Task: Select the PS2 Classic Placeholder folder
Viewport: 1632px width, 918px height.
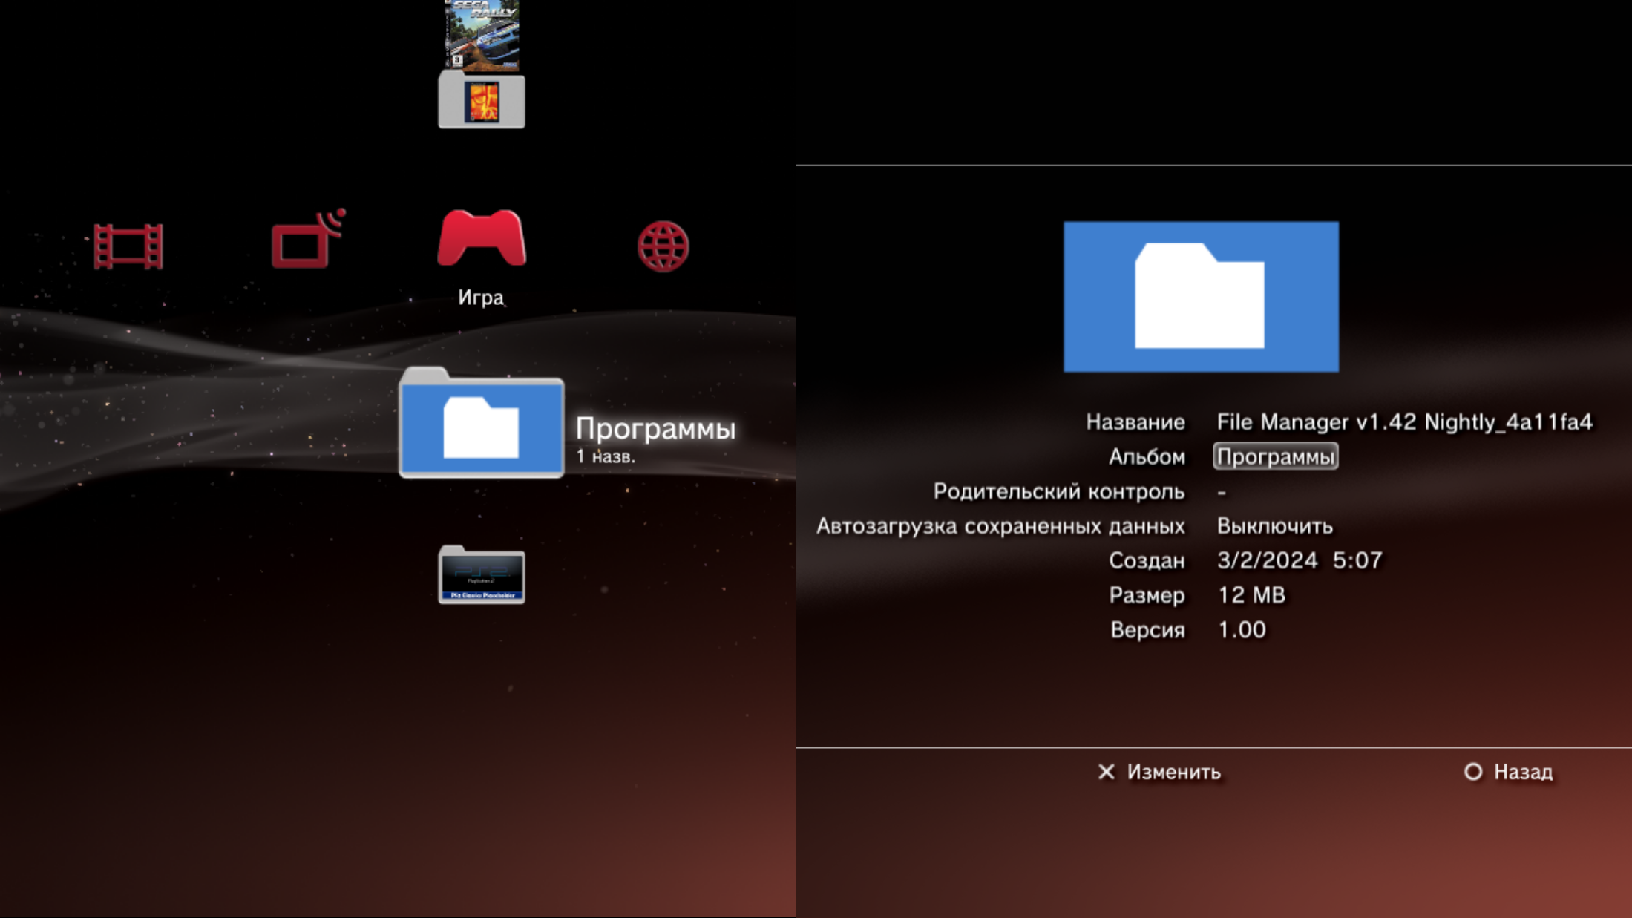Action: 482,576
